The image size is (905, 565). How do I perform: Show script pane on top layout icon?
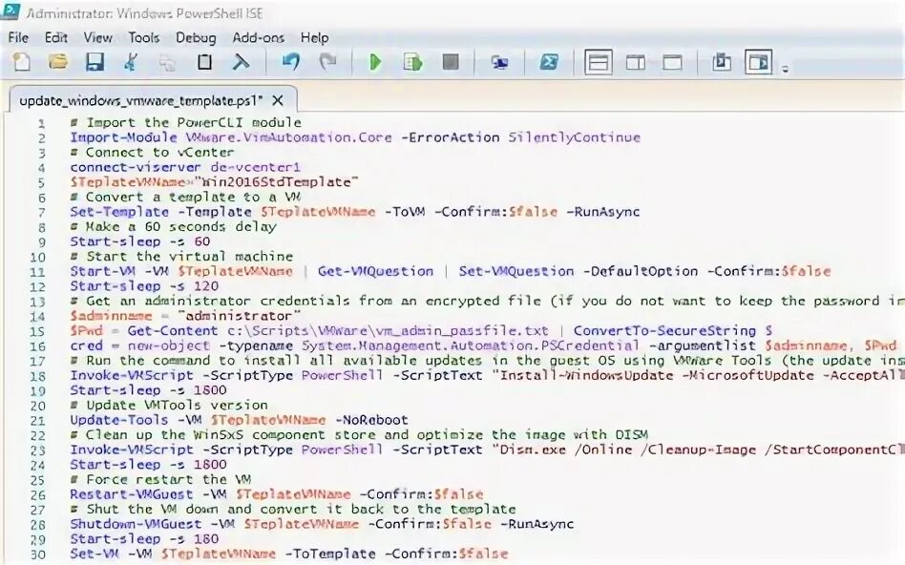click(x=598, y=62)
